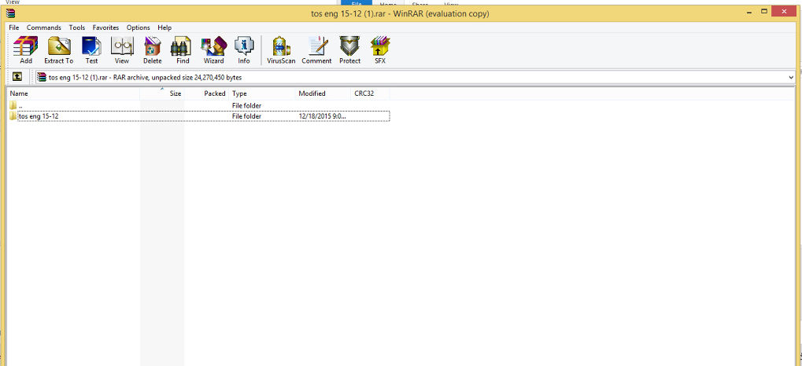Screen dimensions: 802x366
Task: Open the Commands menu
Action: (x=44, y=27)
